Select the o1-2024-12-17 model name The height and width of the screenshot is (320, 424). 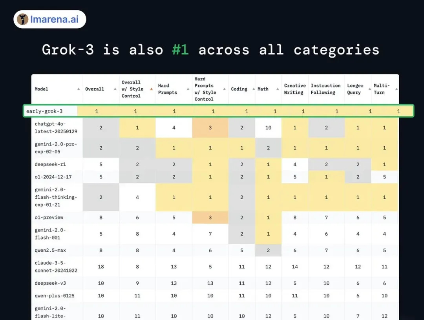pyautogui.click(x=53, y=177)
